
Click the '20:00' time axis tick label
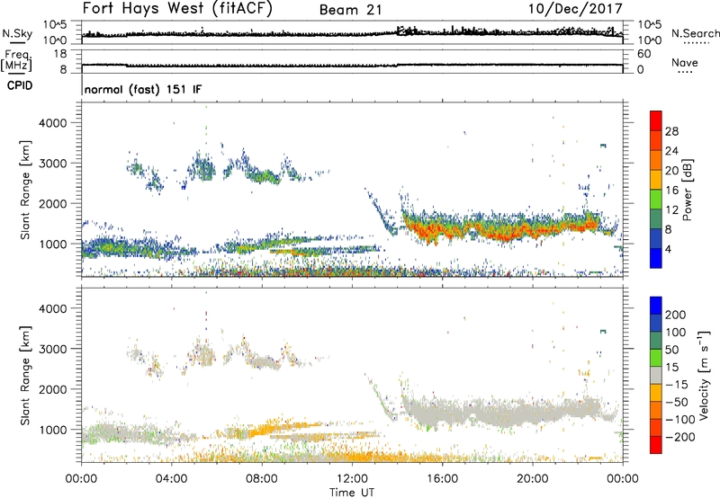[x=533, y=479]
